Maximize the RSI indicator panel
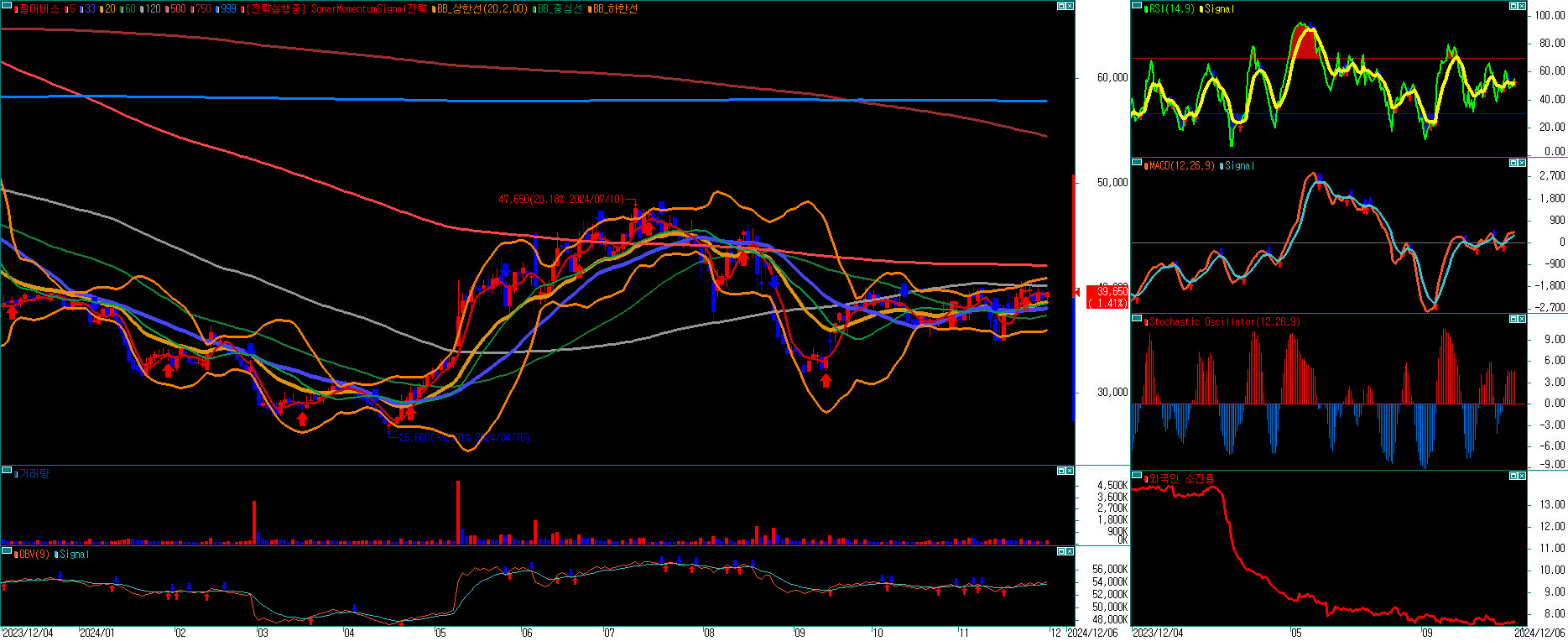1568x641 pixels. point(1513,6)
